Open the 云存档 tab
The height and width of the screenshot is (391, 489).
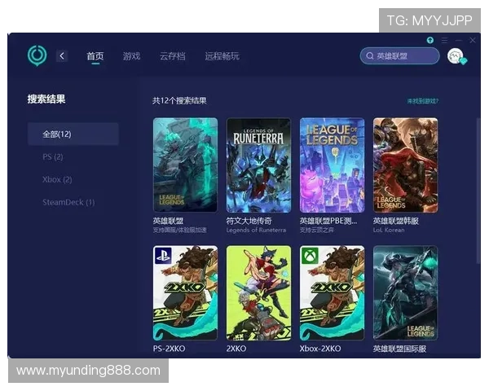(x=173, y=56)
